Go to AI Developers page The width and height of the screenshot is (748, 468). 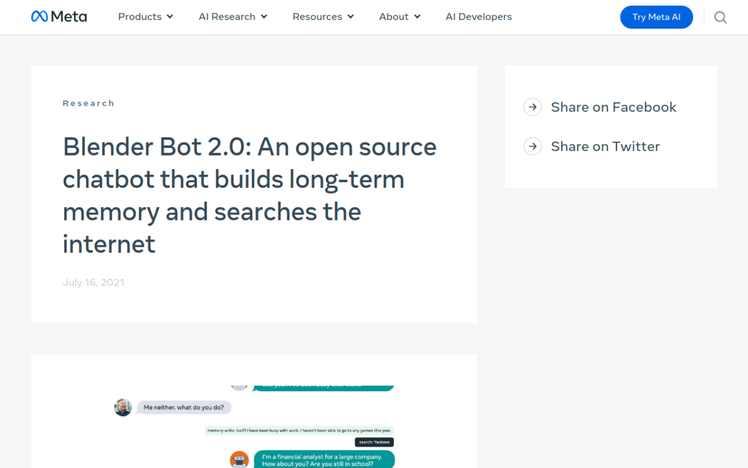tap(479, 16)
